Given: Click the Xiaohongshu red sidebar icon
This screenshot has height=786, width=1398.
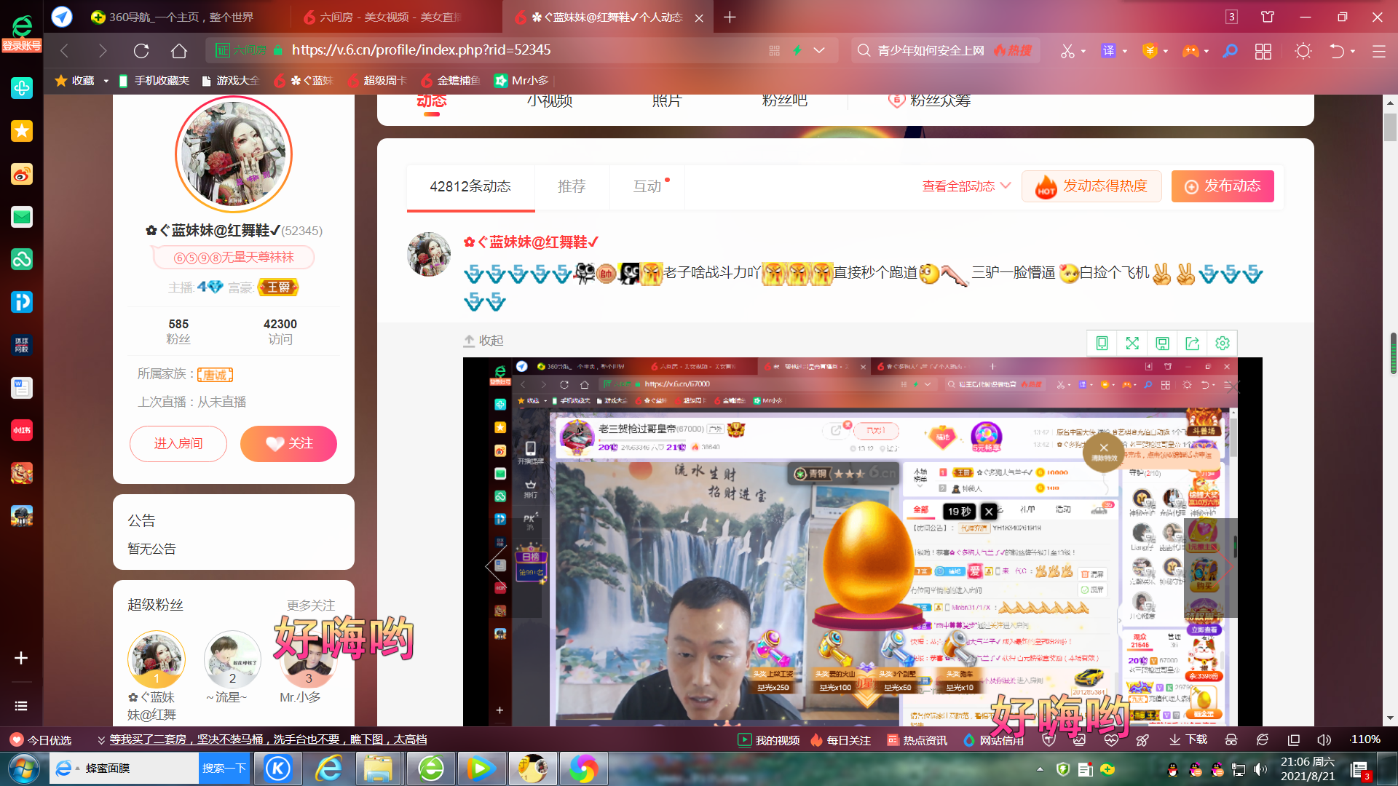Looking at the screenshot, I should point(21,430).
